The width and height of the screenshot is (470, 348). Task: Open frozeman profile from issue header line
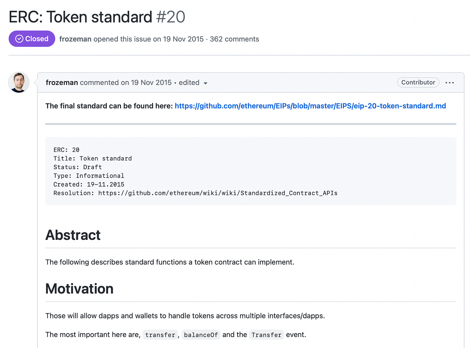(75, 39)
